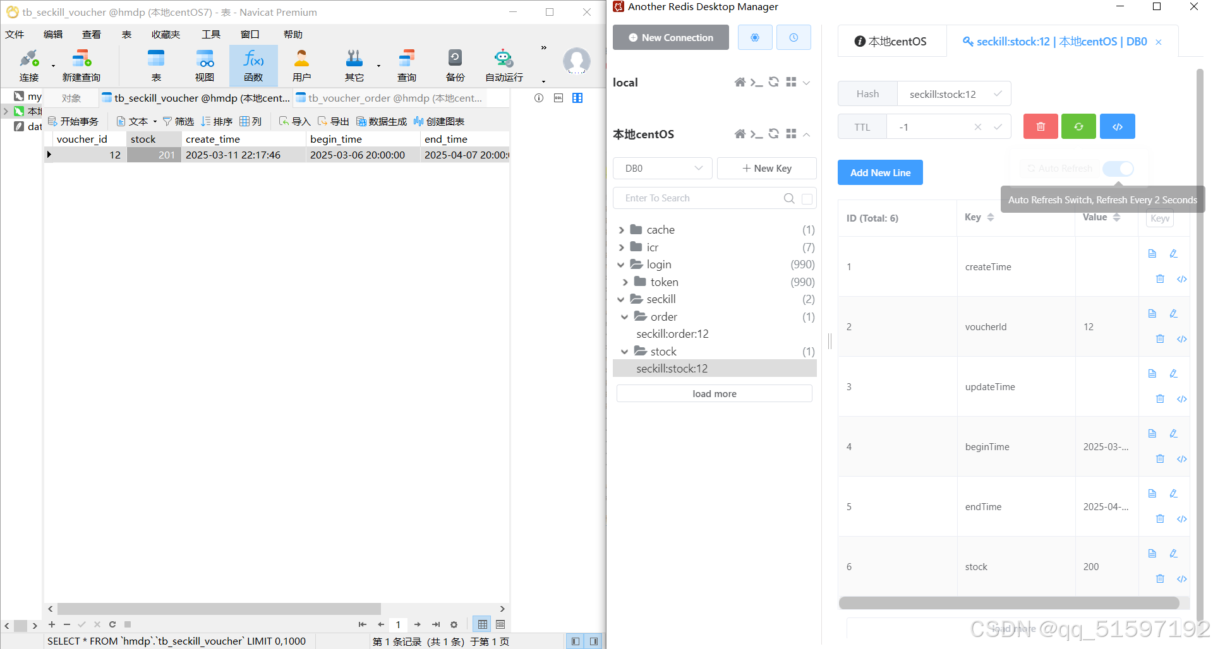This screenshot has width=1213, height=649.
Task: Click the blue dump command button
Action: pos(1118,126)
